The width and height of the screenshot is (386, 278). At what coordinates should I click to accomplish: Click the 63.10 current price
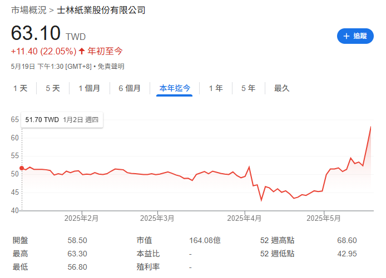pos(36,33)
